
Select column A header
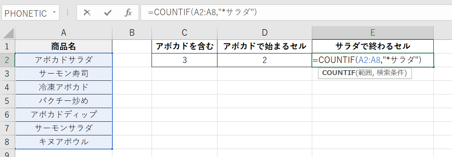tap(64, 33)
